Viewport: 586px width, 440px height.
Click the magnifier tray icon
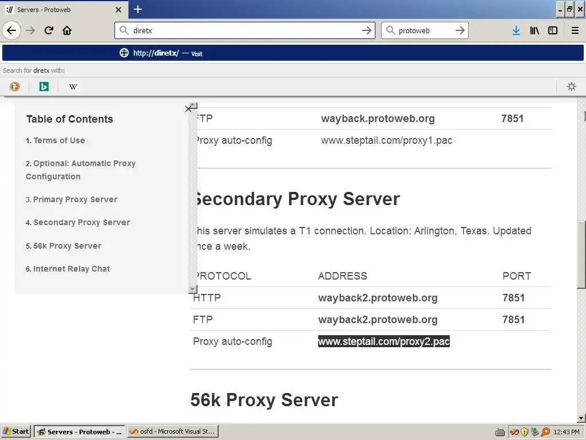tap(545, 432)
